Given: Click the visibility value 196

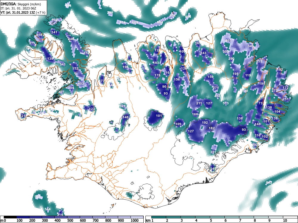Looking at the screenshot, I should pos(125,67).
